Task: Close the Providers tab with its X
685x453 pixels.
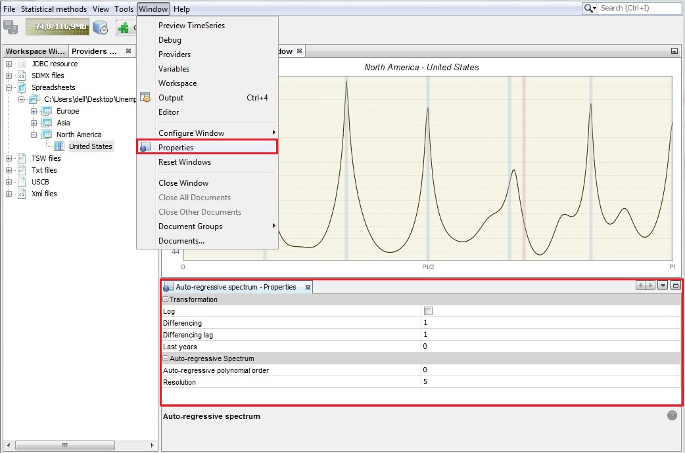Action: coord(128,51)
